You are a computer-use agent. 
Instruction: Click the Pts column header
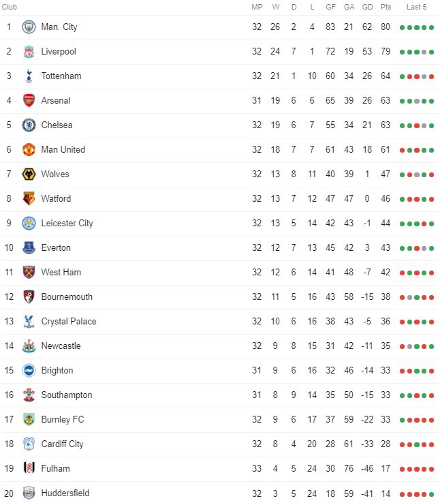(386, 7)
